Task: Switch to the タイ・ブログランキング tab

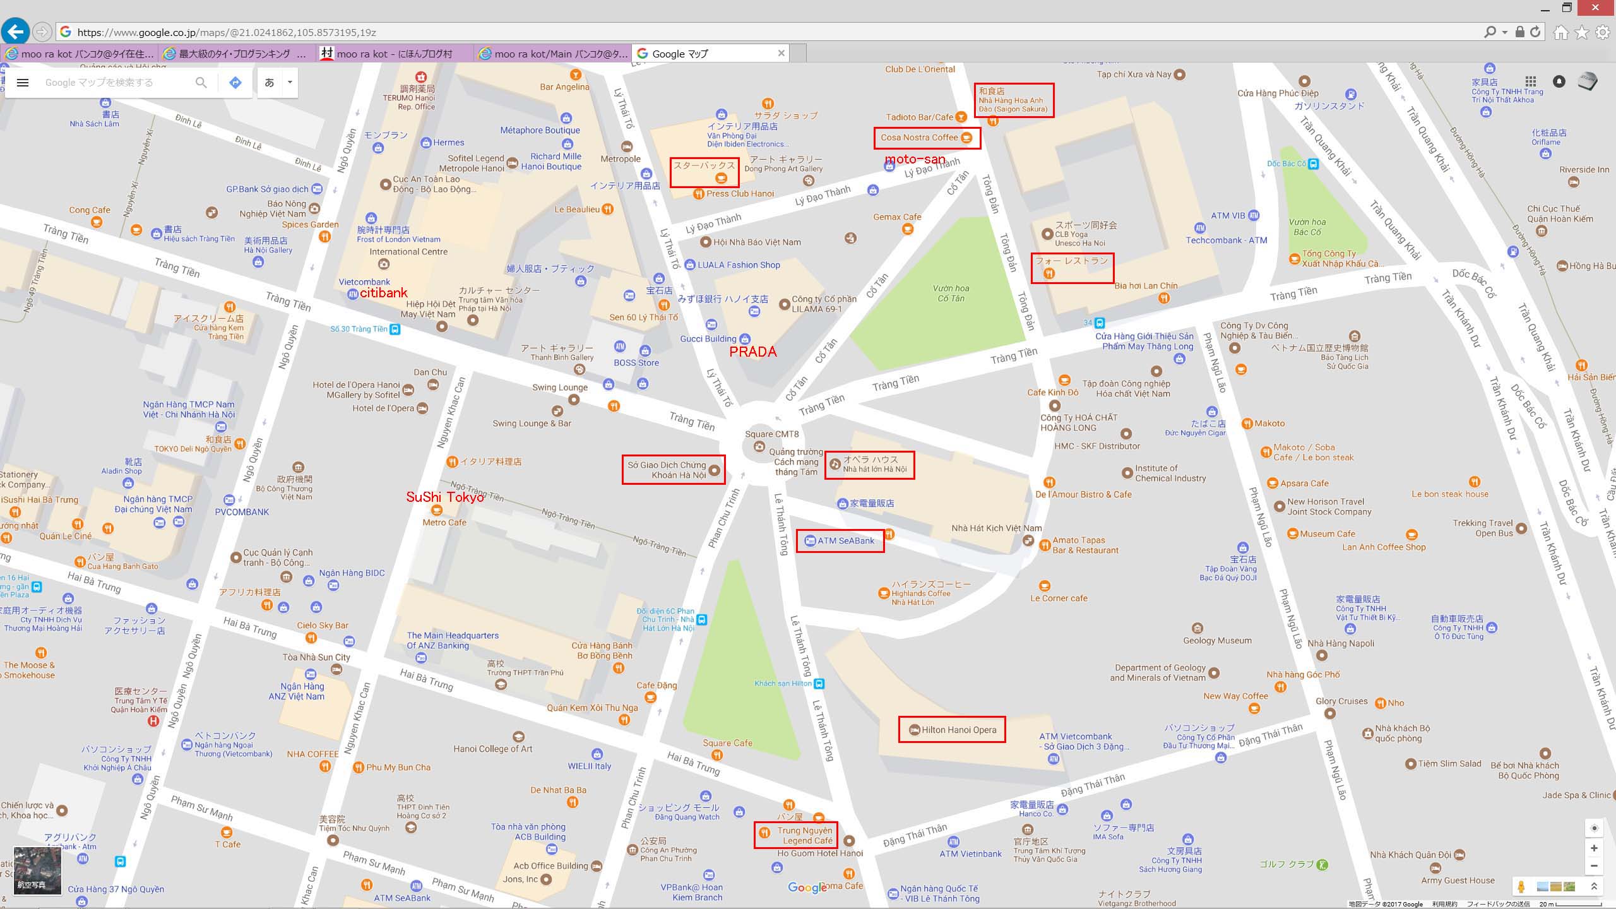Action: click(235, 54)
